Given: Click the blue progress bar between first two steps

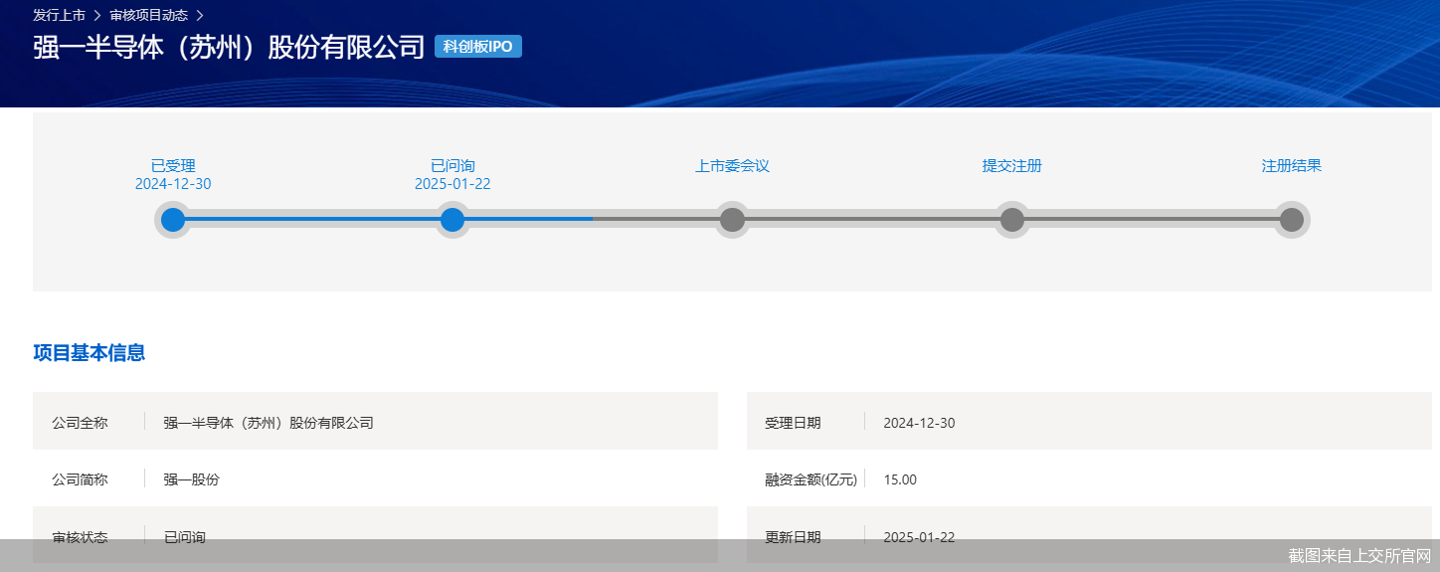Looking at the screenshot, I should pyautogui.click(x=312, y=219).
